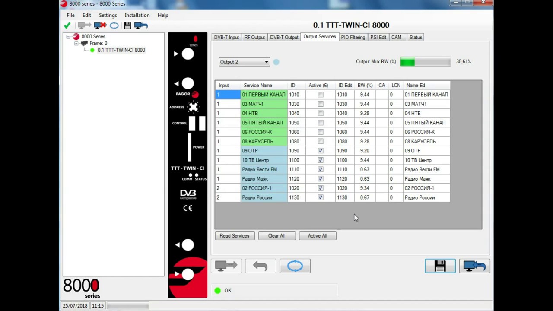Enable Active checkbox for 04 НТВ
Screen dimensions: 553x311
320,113
